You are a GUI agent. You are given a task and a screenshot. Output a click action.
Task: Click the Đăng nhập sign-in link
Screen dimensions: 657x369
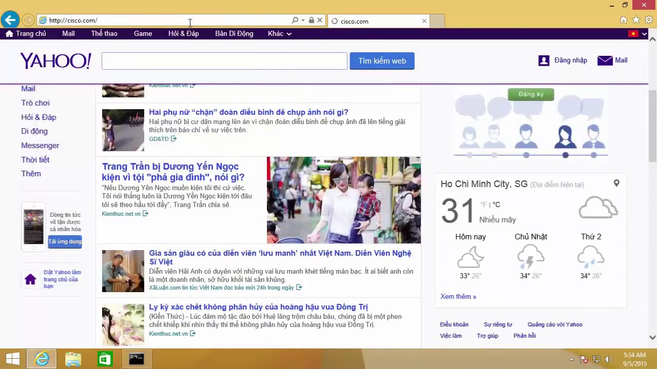pyautogui.click(x=570, y=60)
